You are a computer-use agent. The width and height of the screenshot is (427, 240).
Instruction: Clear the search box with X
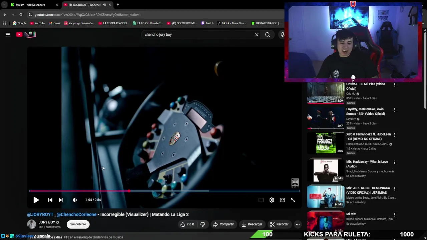pos(257,35)
